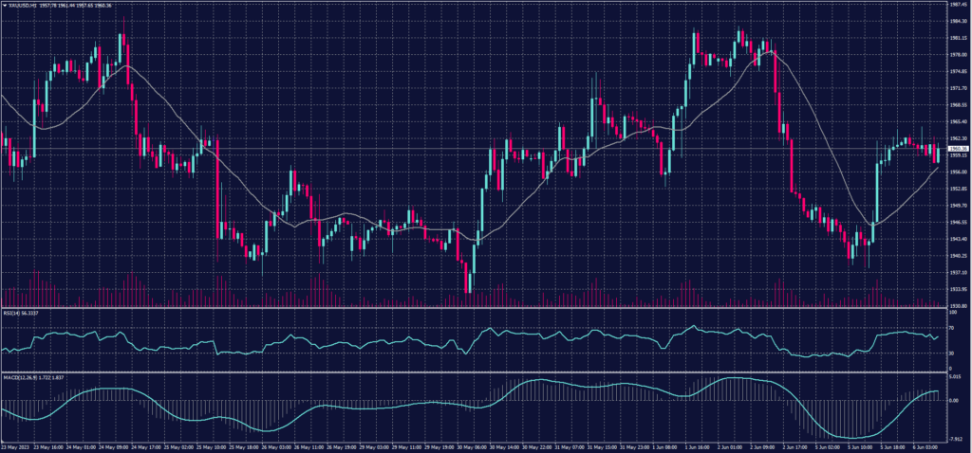Click the small triangle before XAUUSD,H1 title
The image size is (972, 453).
click(4, 5)
